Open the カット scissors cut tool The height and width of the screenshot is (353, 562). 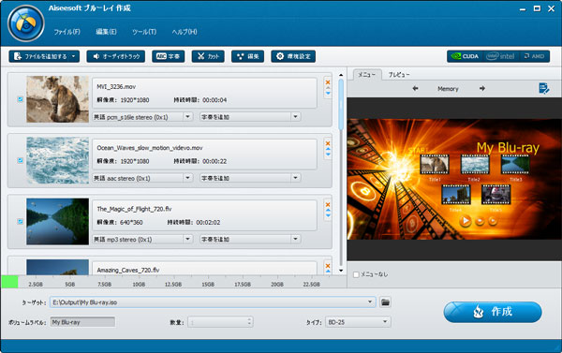click(x=208, y=56)
